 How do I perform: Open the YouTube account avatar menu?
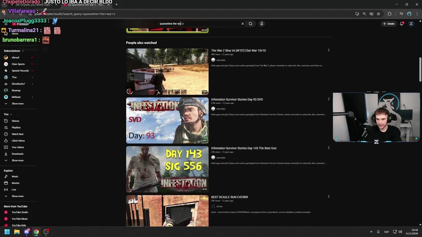pos(411,24)
